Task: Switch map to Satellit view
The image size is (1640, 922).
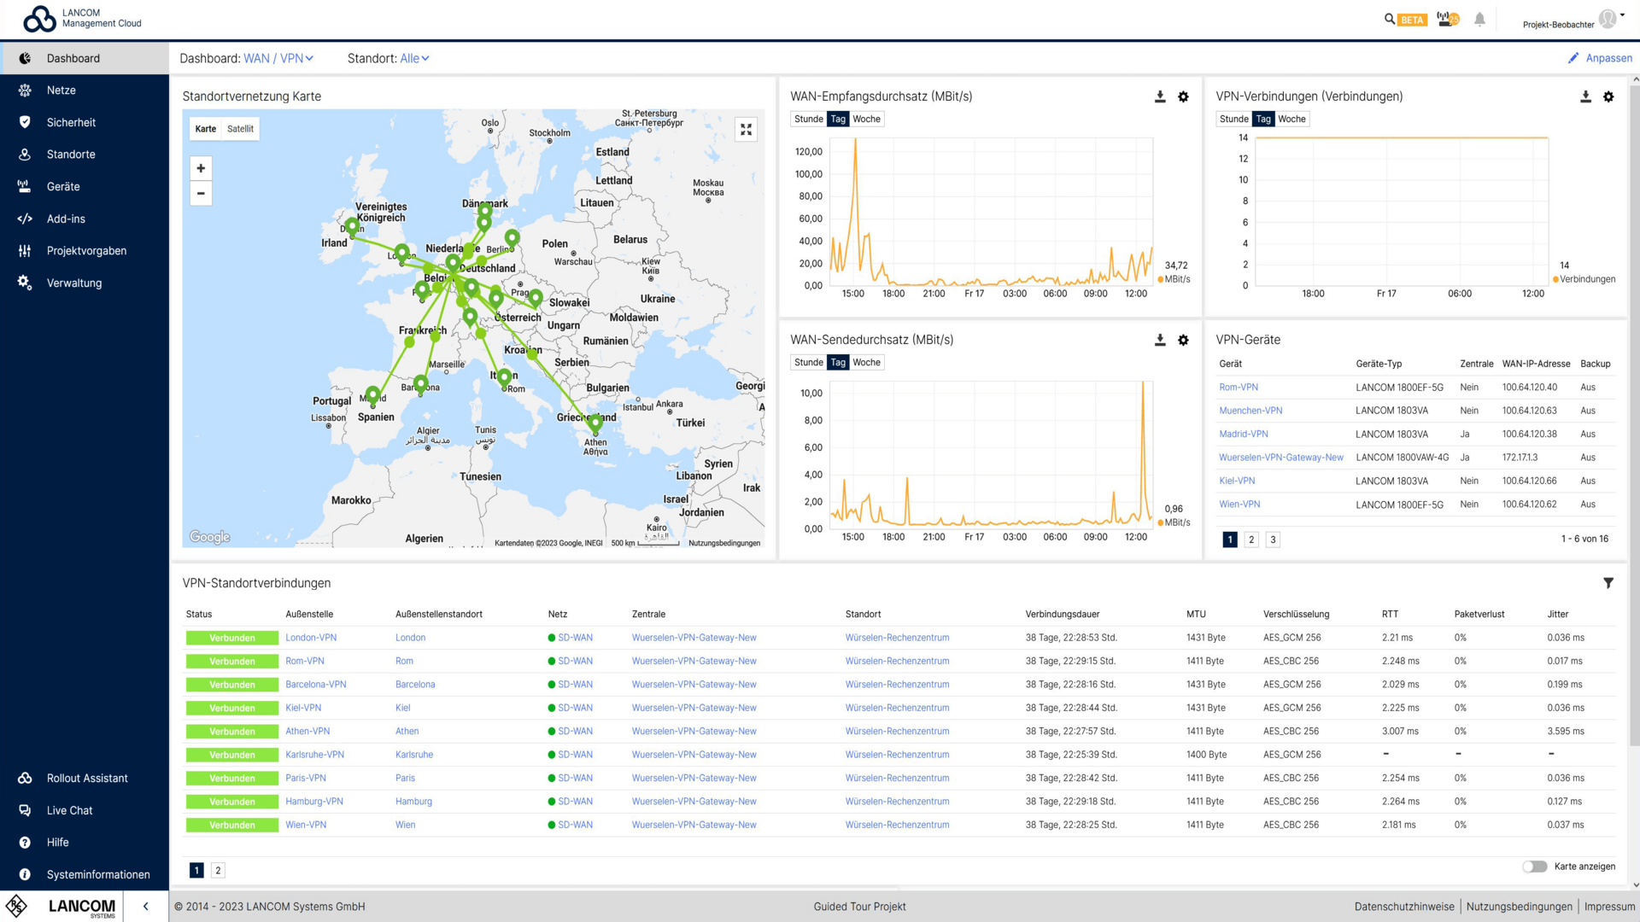Action: (x=240, y=128)
